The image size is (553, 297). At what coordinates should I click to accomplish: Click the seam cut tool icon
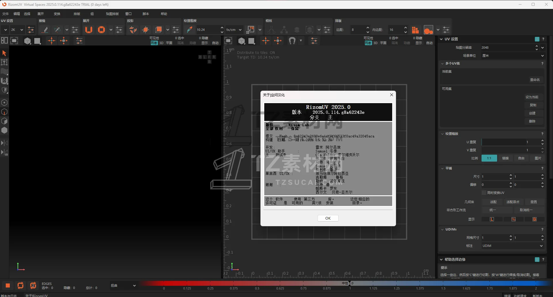click(x=45, y=30)
